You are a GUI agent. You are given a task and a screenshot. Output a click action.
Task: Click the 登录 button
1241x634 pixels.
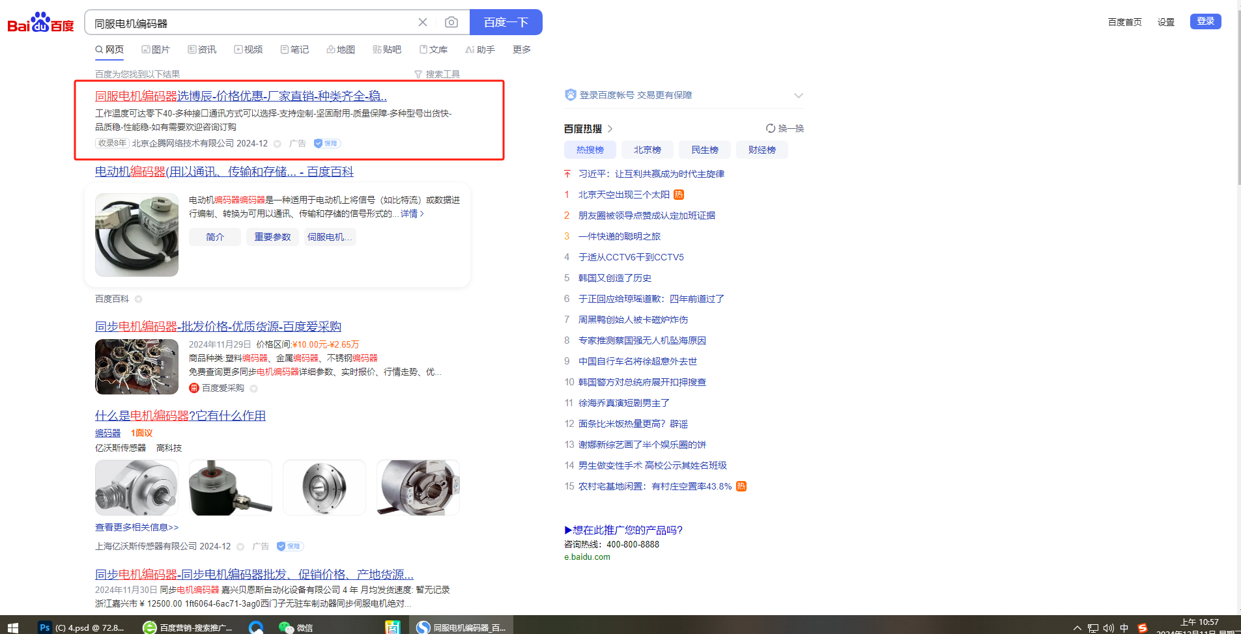pyautogui.click(x=1205, y=21)
